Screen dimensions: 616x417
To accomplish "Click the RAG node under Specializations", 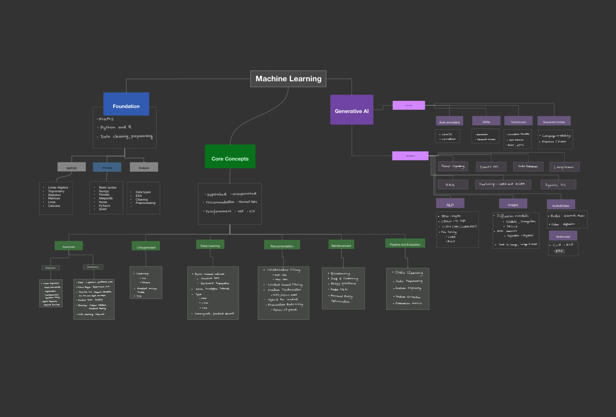I will 452,184.
